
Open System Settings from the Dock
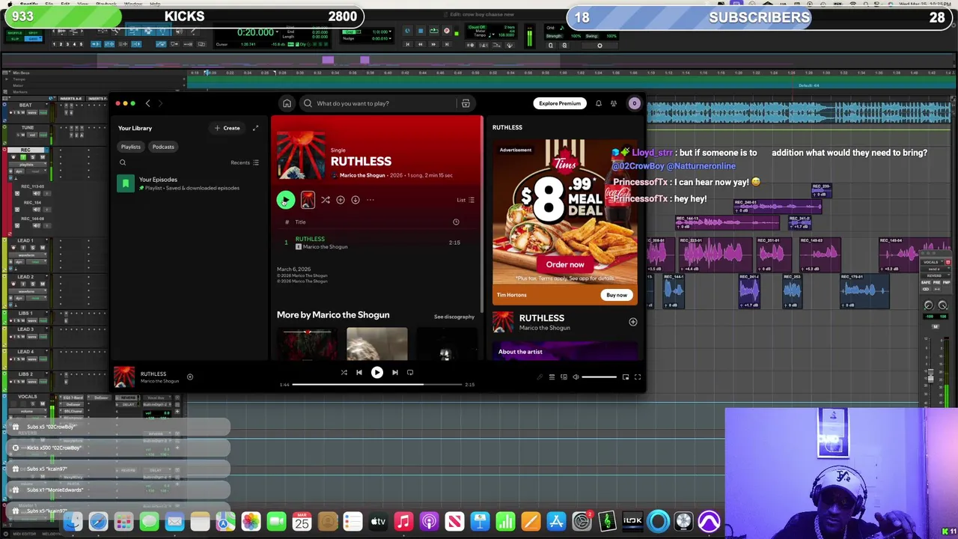[x=582, y=521]
